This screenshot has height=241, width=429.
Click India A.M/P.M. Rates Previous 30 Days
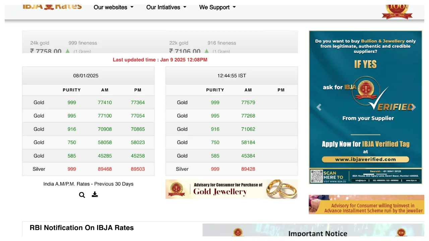pyautogui.click(x=88, y=184)
